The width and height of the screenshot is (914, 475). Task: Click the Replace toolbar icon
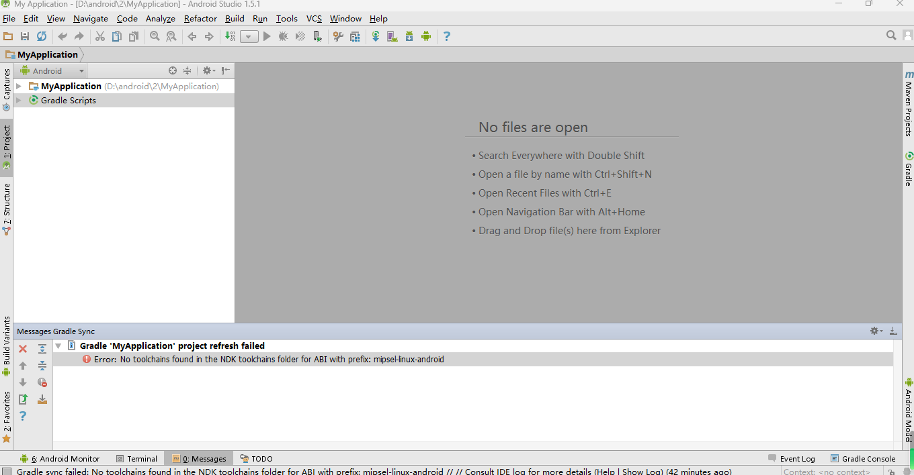pyautogui.click(x=171, y=36)
